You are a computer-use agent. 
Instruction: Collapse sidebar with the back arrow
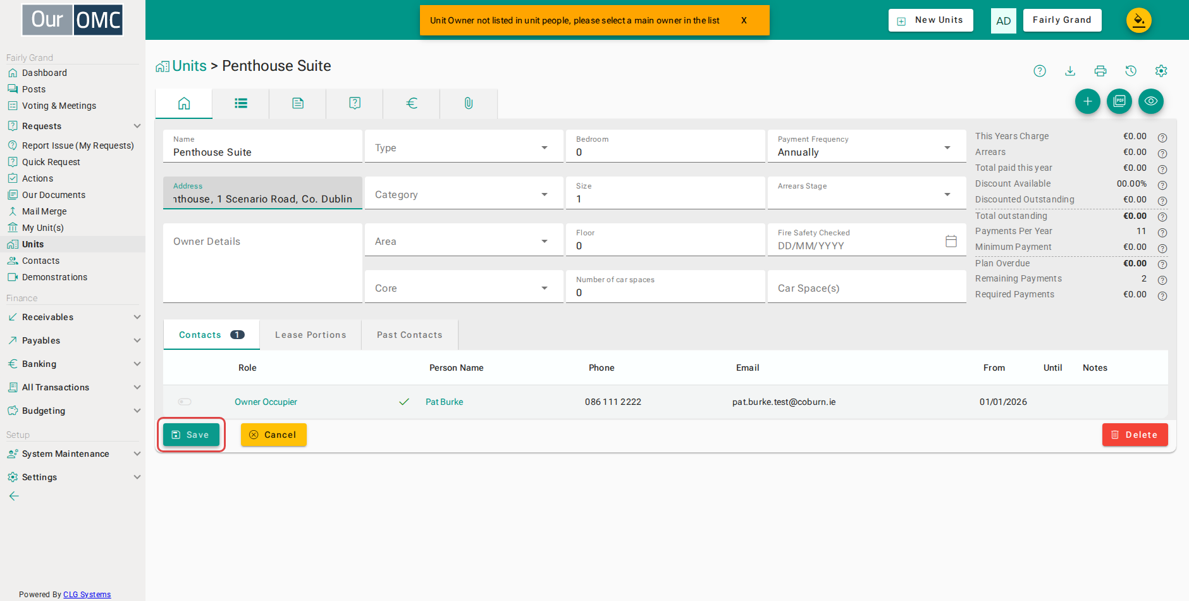pos(14,496)
